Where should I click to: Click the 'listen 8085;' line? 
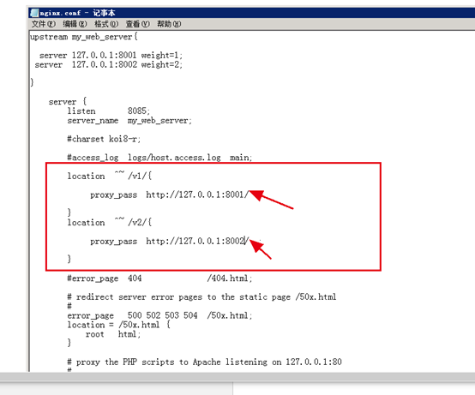click(x=109, y=111)
